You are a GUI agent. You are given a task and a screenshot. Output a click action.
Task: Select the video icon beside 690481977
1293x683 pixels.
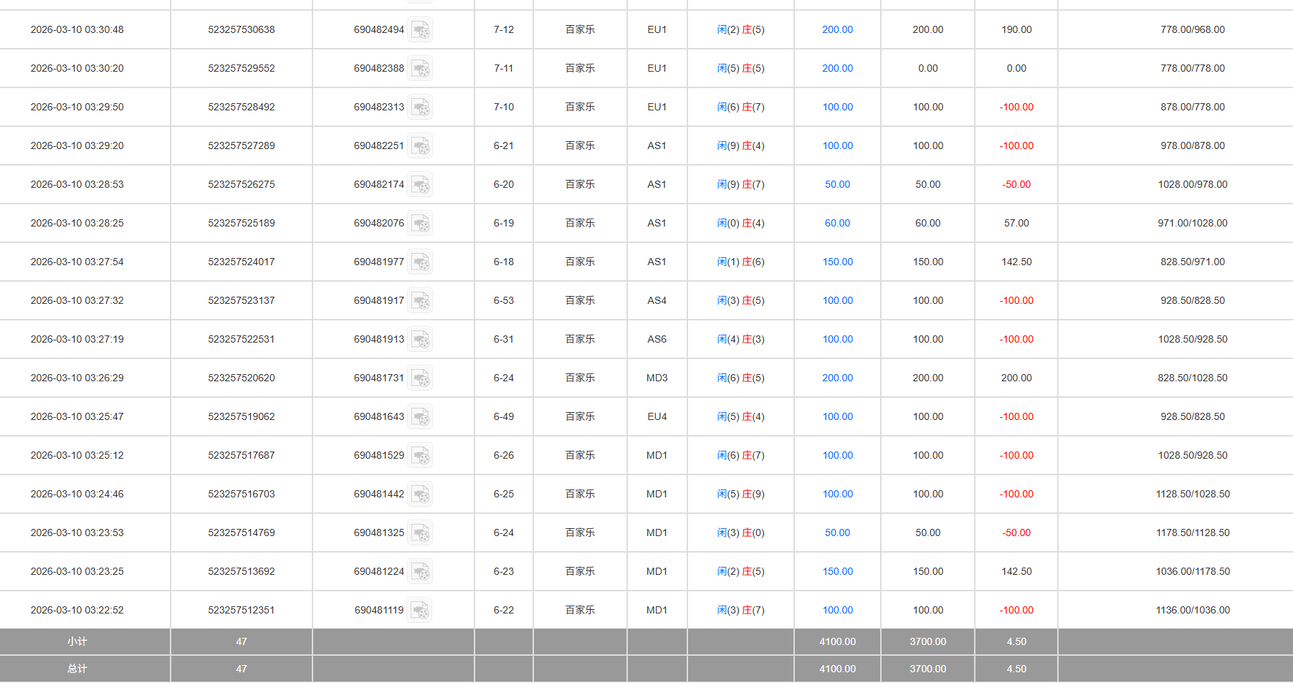[421, 262]
